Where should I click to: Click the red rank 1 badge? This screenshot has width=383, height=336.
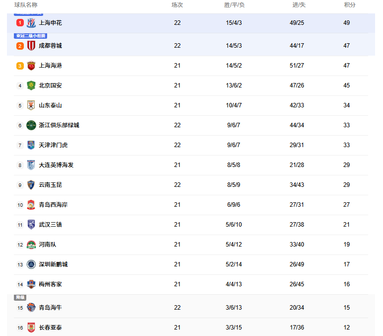(x=20, y=23)
